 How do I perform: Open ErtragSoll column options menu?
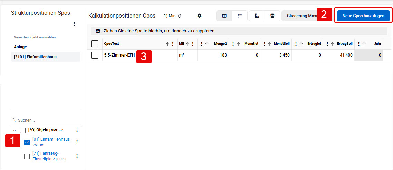[327, 44]
